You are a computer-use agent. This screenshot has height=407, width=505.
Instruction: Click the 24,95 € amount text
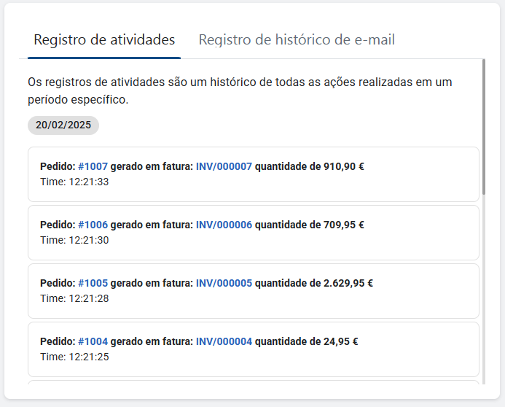click(x=341, y=341)
